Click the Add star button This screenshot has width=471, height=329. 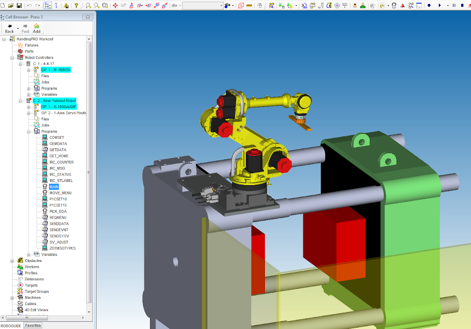coord(37,28)
